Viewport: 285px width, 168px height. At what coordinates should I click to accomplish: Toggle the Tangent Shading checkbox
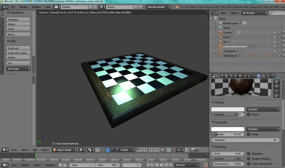[249, 159]
